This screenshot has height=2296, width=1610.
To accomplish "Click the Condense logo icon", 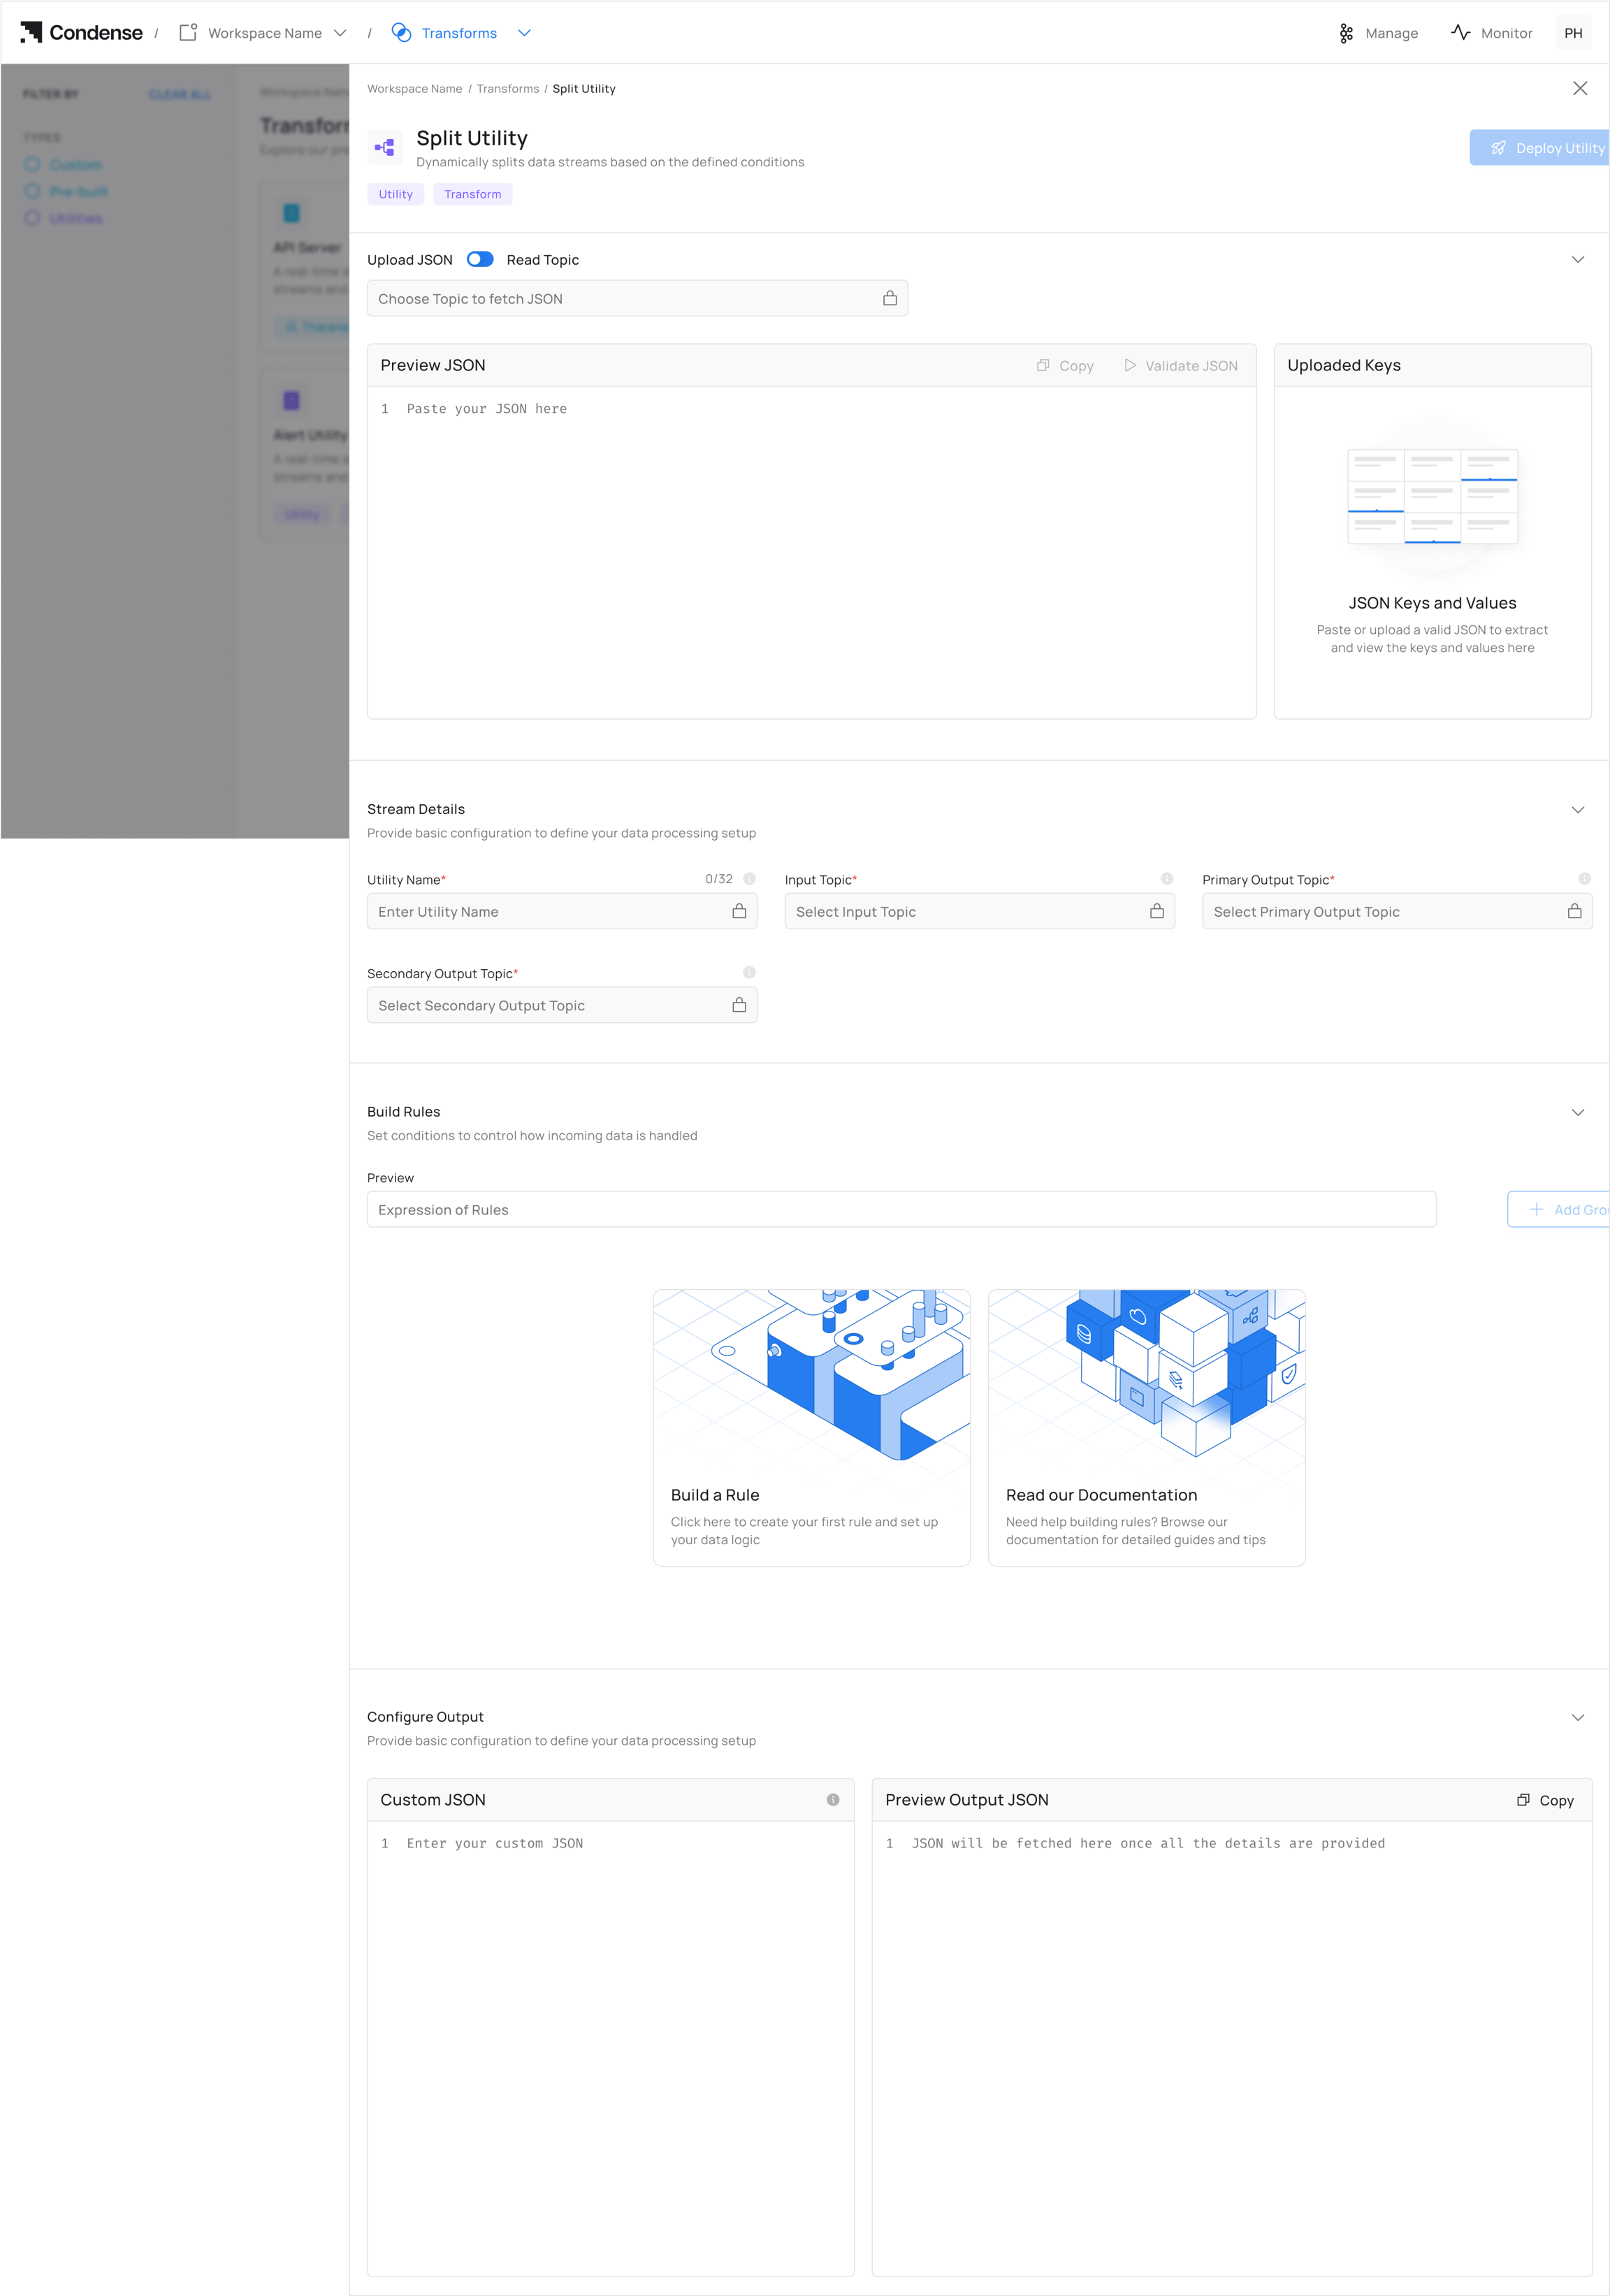I will tap(31, 33).
